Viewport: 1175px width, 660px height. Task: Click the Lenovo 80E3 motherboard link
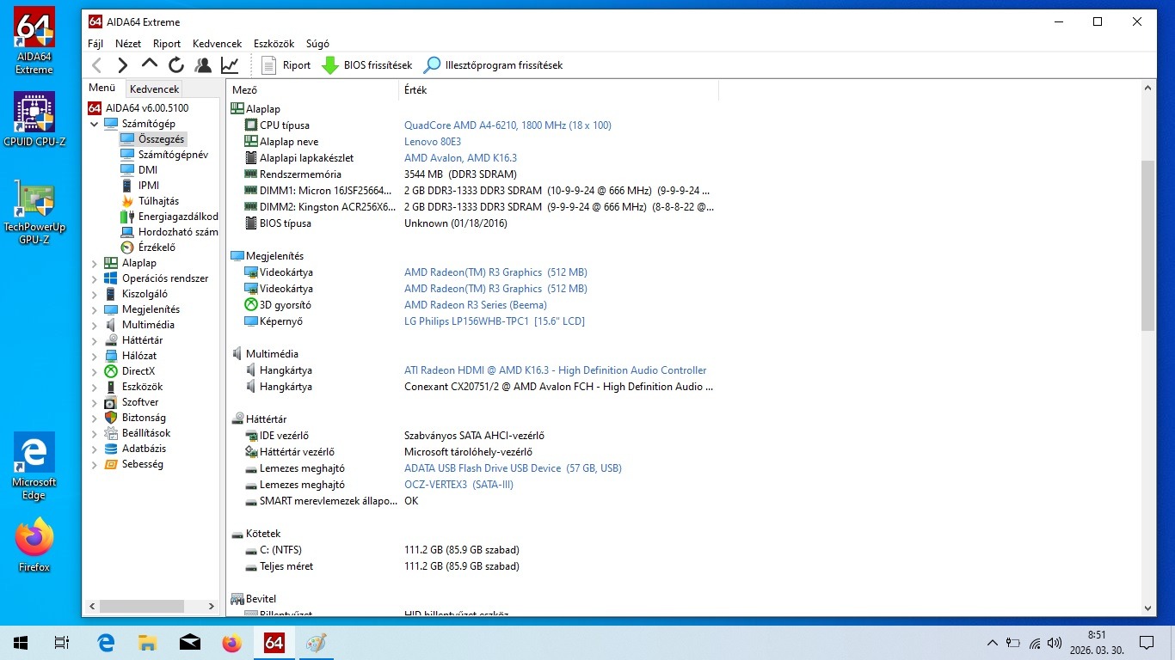point(433,142)
